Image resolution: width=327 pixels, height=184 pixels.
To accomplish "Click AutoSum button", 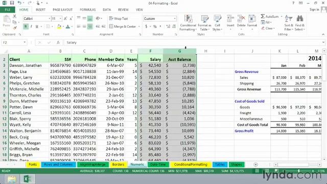I will 270,16.
